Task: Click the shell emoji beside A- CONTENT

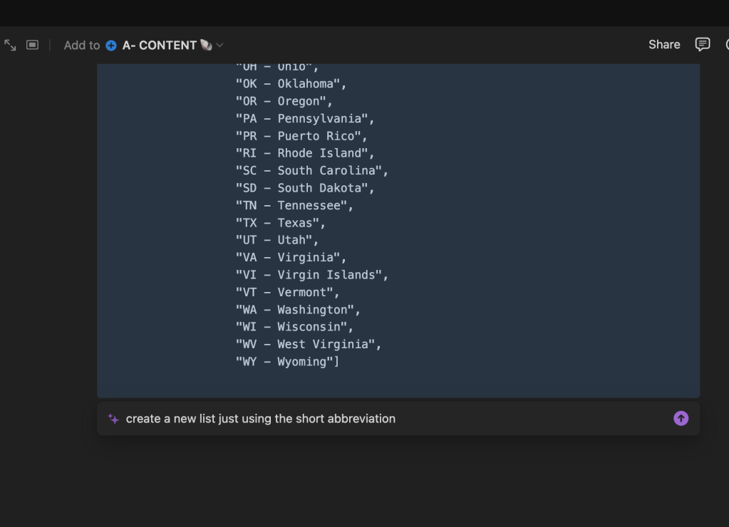Action: click(x=206, y=45)
